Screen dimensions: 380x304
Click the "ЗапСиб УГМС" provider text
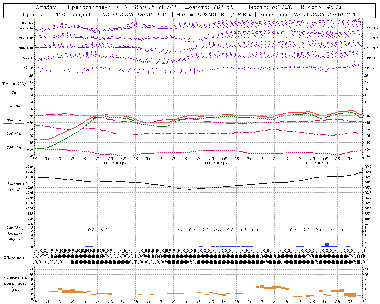point(155,7)
